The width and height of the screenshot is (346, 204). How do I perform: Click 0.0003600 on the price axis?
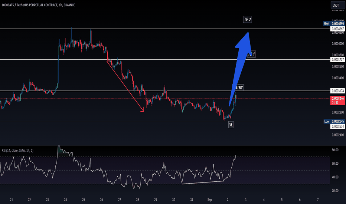(337, 66)
